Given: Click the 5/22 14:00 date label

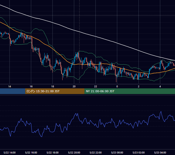Looking at the screenshot, I should [10, 152].
